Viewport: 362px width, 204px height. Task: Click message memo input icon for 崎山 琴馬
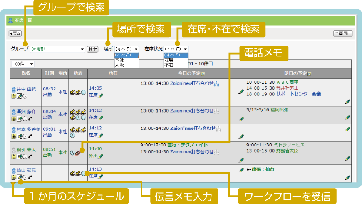tap(19, 177)
